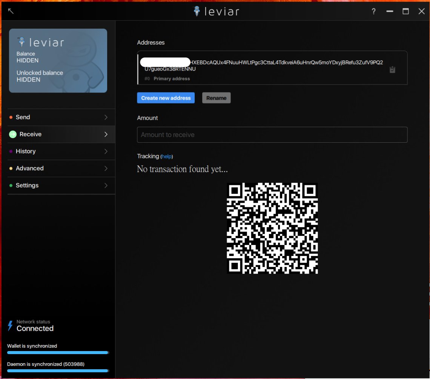The image size is (430, 379).
Task: Close the leviar window
Action: [x=421, y=11]
